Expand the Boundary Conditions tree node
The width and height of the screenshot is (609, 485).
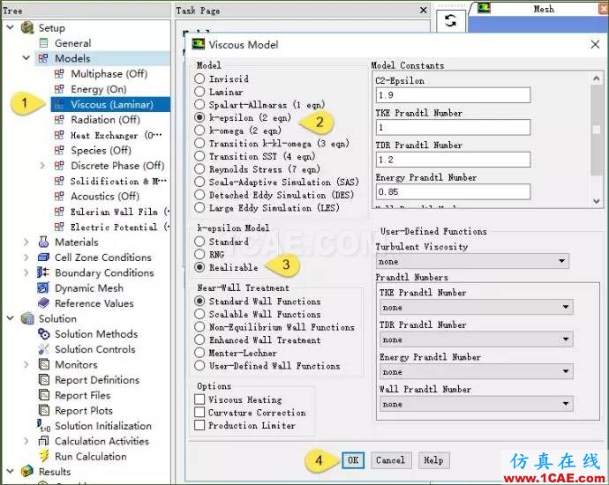coord(26,272)
